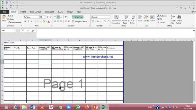
Task: Open Google Chrome from the taskbar
Action: click(x=60, y=107)
